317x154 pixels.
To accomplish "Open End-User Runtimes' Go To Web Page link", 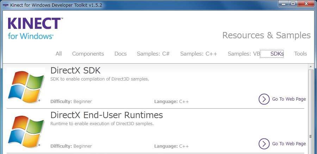I will coord(282,143).
